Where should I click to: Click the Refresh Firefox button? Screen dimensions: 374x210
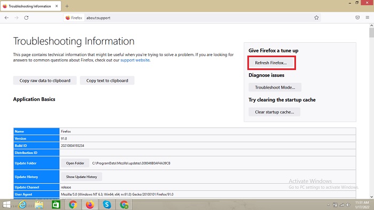pos(271,63)
